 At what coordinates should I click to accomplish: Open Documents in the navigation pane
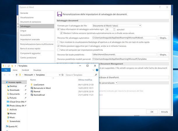point(15,94)
